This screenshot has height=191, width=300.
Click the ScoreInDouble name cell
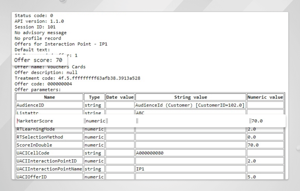point(49,145)
